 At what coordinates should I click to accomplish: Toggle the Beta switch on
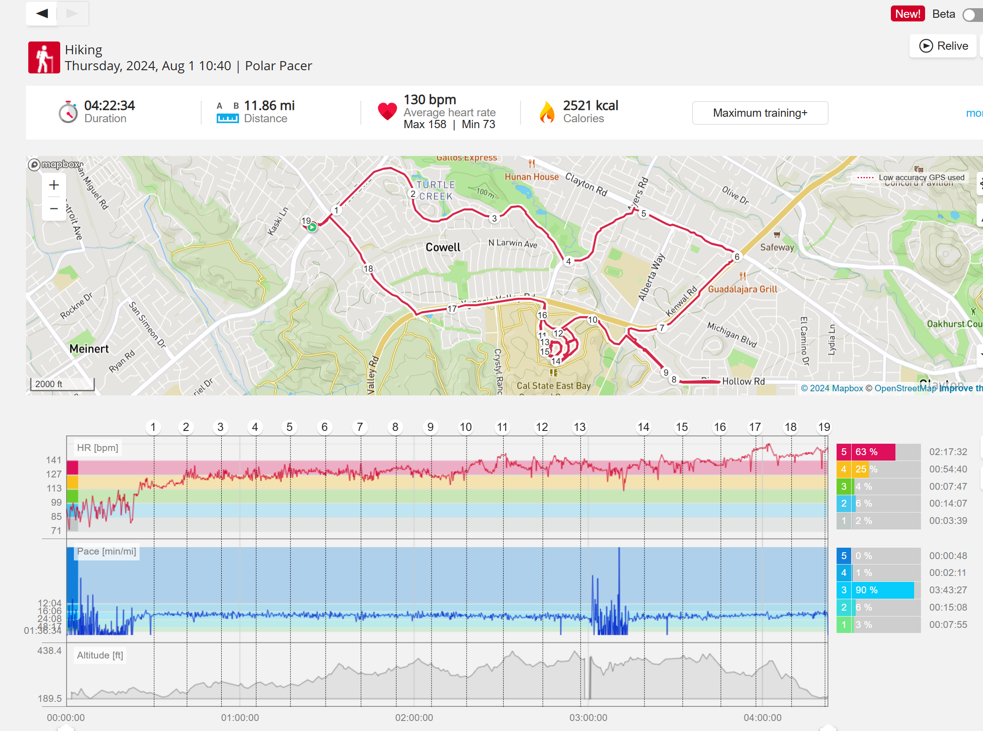[972, 15]
